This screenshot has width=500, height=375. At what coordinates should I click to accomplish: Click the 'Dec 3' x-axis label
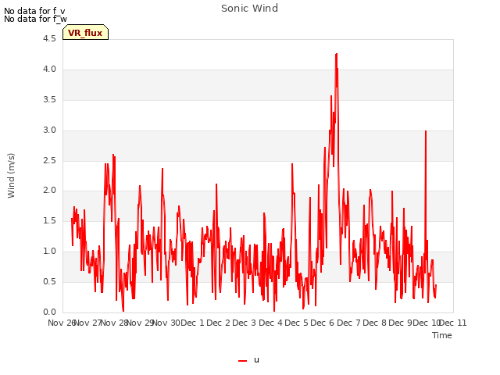click(245, 323)
